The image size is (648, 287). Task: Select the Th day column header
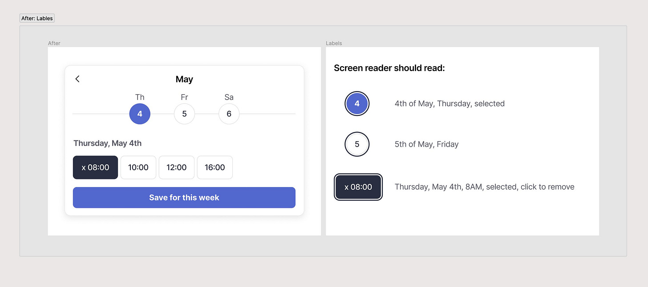(x=140, y=97)
